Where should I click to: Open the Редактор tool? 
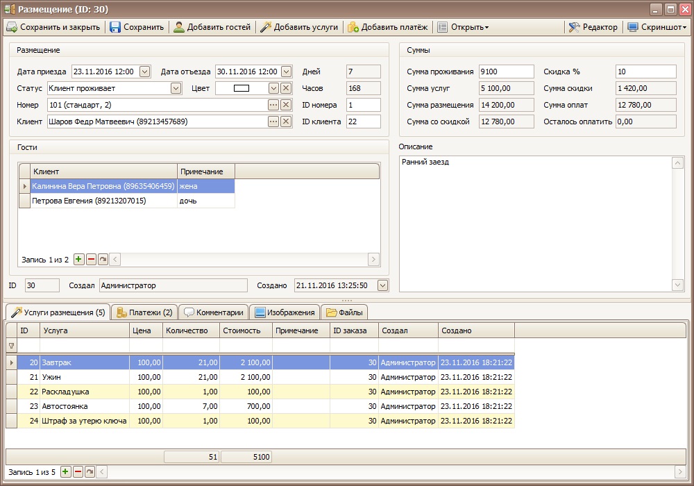[x=593, y=27]
